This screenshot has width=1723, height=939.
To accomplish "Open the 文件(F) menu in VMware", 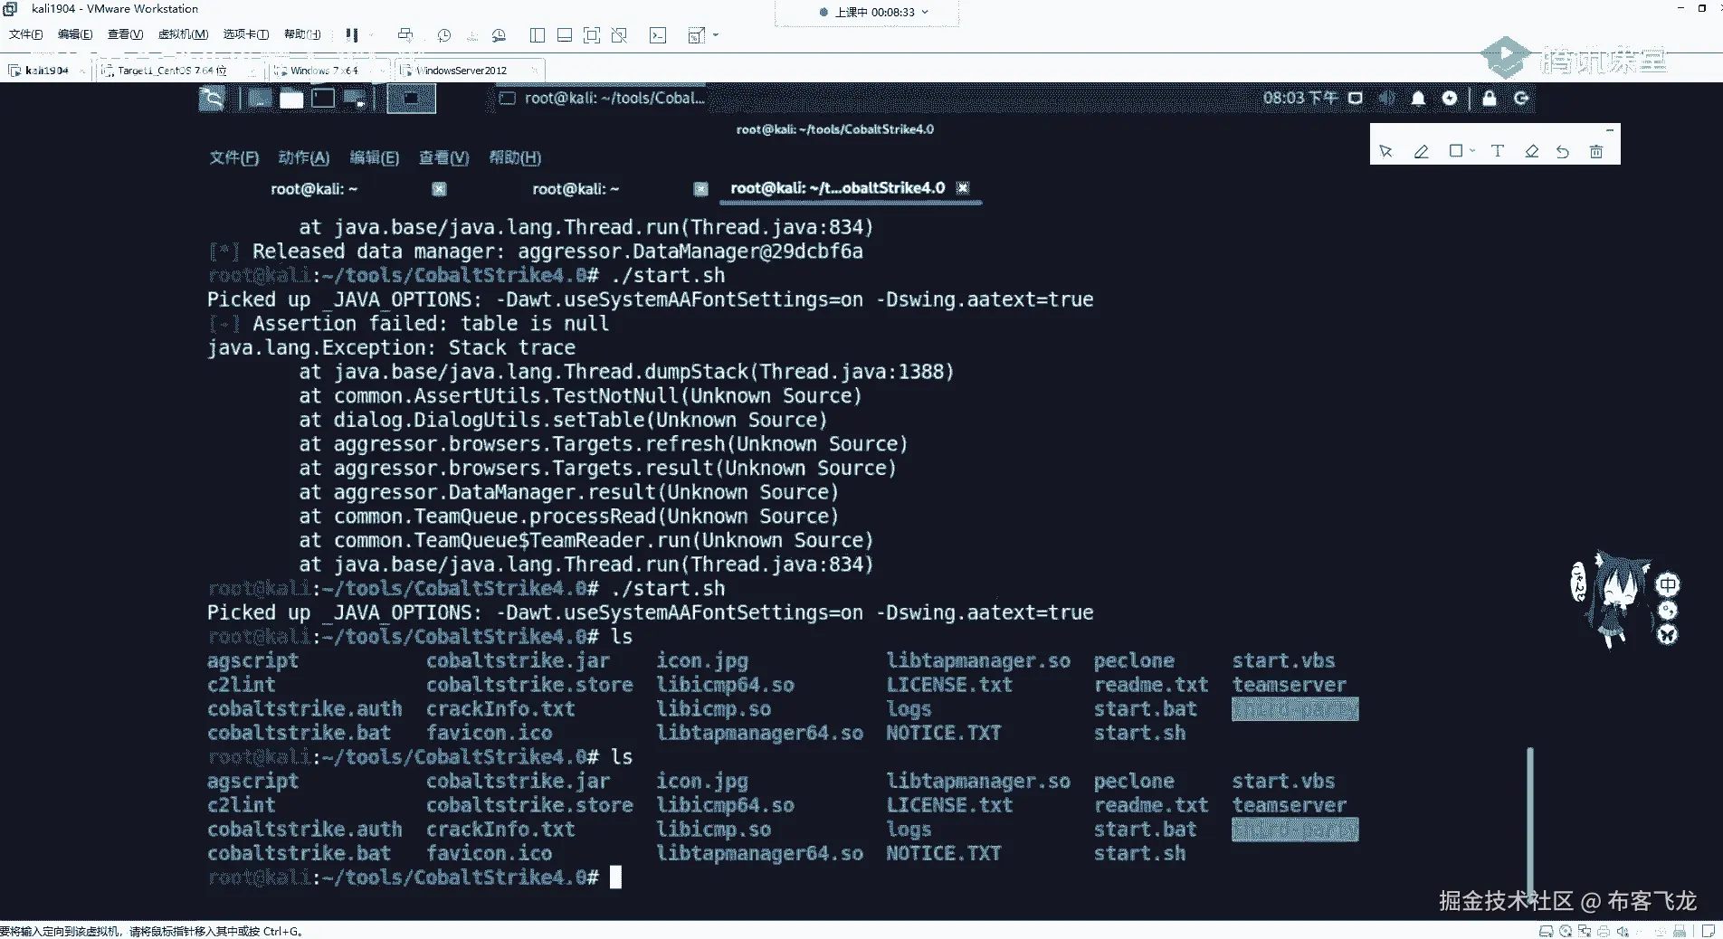I will (25, 34).
